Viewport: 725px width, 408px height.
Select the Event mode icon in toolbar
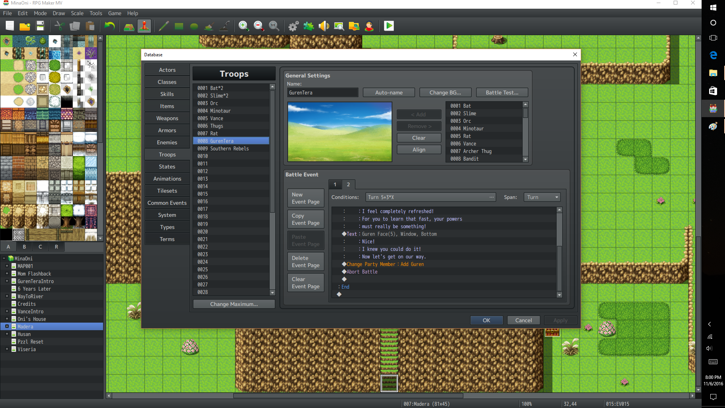click(x=144, y=26)
